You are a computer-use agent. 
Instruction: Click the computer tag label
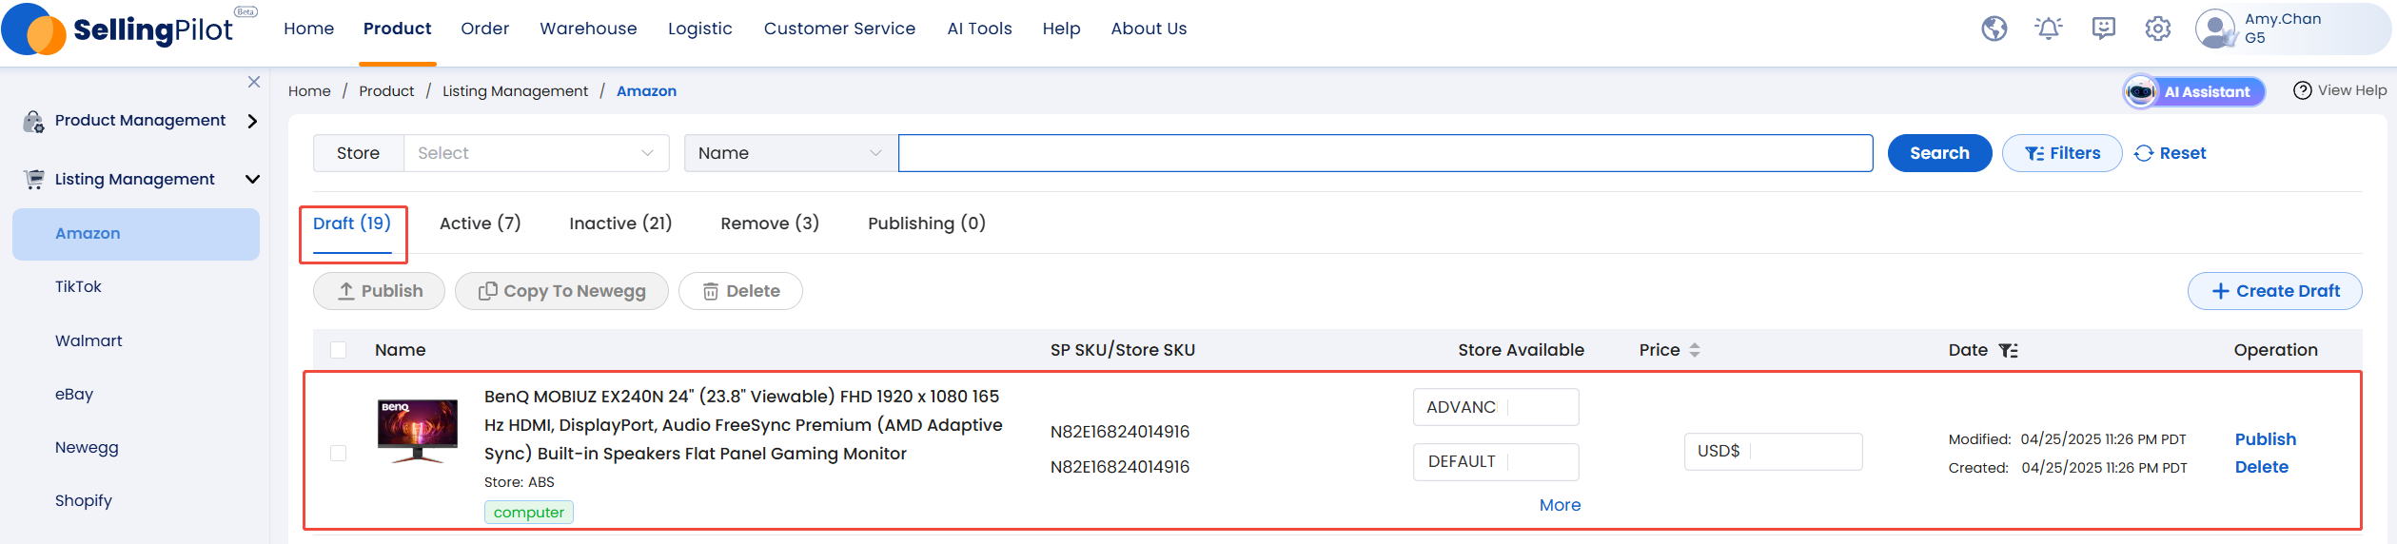[529, 513]
